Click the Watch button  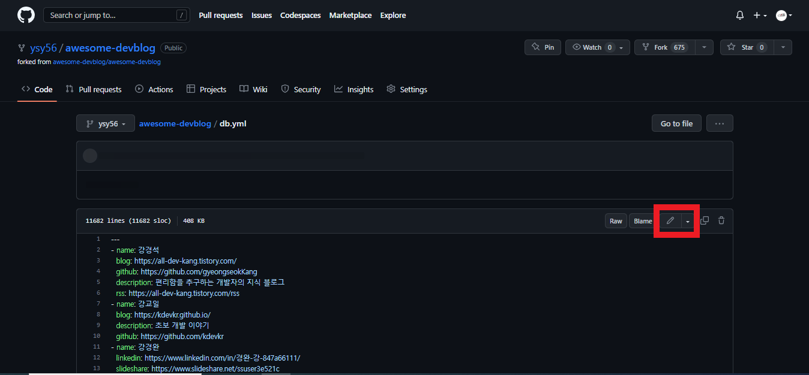coord(591,47)
